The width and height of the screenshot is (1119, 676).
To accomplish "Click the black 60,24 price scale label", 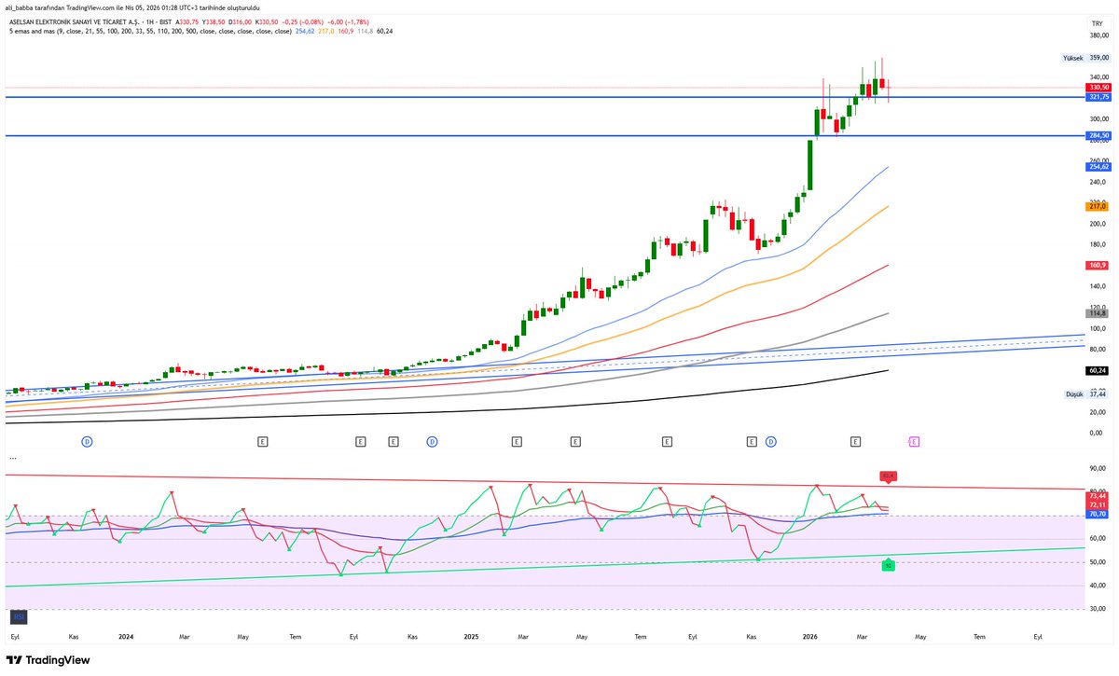I will click(1098, 370).
